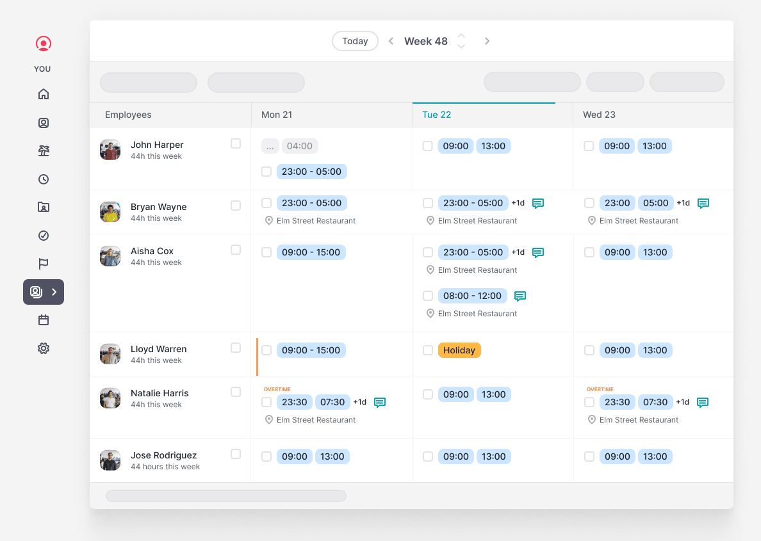Select the palm tree absences icon
761x541 pixels.
(43, 150)
